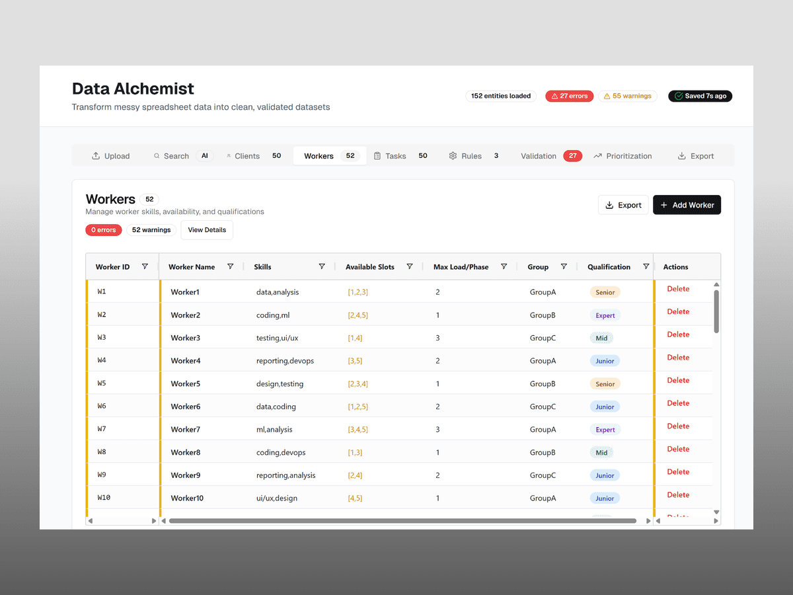Open the Tasks tab

pos(401,156)
